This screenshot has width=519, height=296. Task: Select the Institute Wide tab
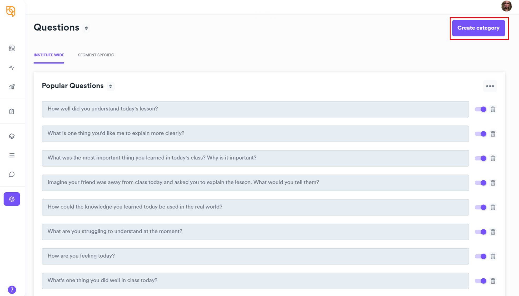tap(49, 55)
